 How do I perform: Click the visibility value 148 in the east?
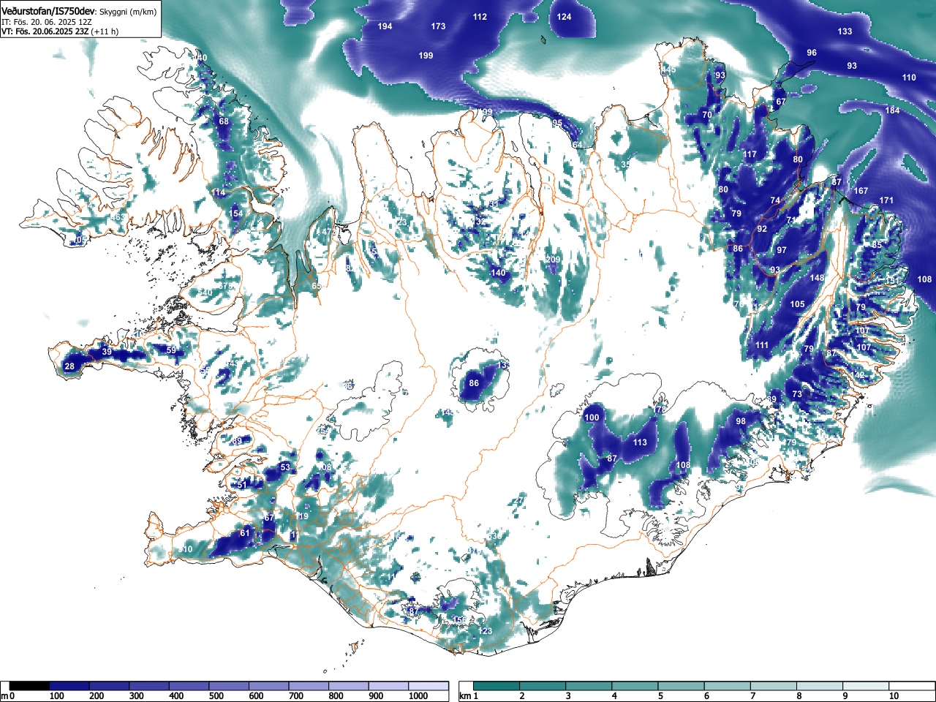pyautogui.click(x=817, y=278)
